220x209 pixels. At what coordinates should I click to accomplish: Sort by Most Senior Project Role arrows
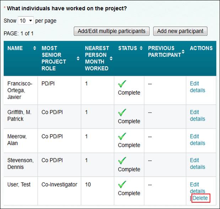click(x=78, y=58)
